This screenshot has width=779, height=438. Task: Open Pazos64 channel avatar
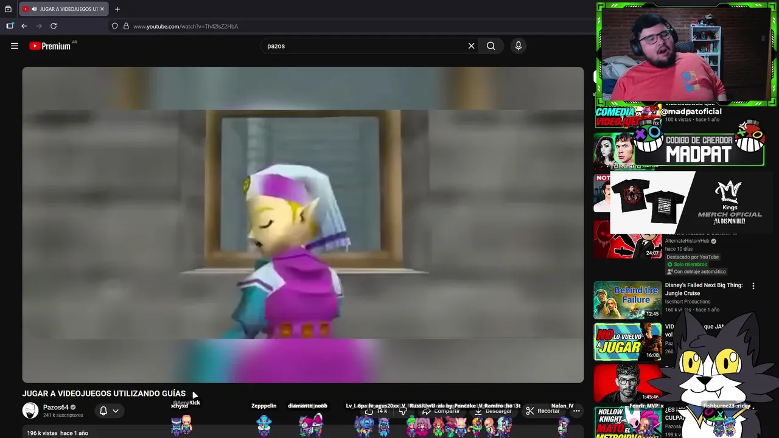coord(30,411)
